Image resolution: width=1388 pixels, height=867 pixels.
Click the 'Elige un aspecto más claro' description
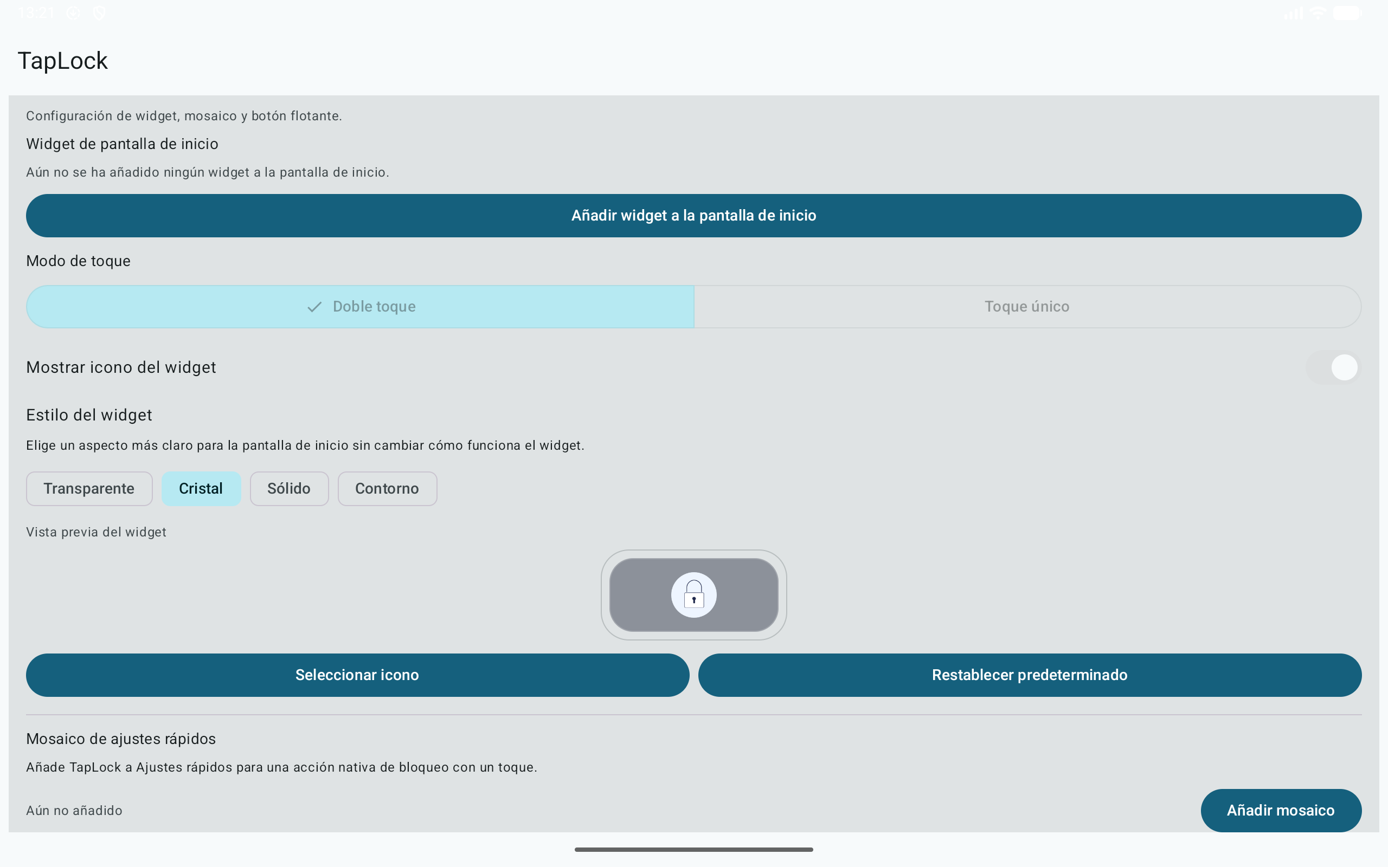click(305, 445)
